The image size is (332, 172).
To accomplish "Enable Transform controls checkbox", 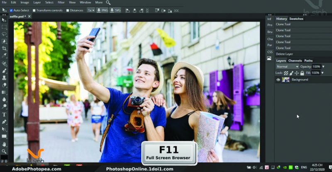I will (34, 10).
